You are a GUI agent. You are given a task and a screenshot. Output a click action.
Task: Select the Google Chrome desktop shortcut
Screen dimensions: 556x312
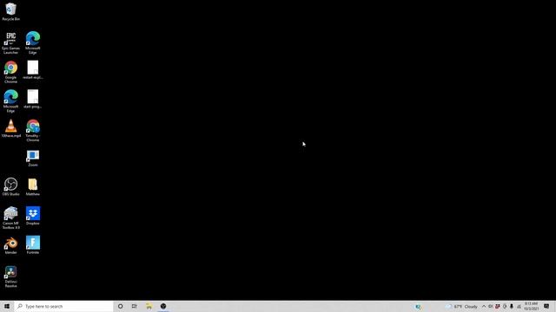(x=10, y=72)
